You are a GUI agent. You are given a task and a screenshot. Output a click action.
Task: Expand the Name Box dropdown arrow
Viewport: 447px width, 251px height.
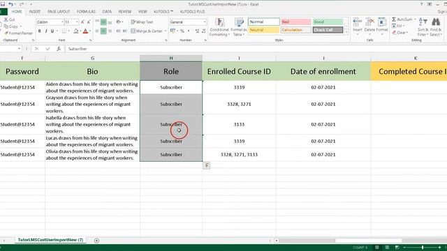click(19, 49)
